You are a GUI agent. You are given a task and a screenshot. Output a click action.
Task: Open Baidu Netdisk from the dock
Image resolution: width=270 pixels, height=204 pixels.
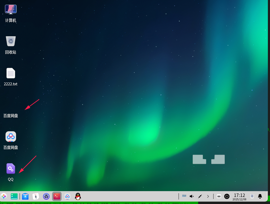[67, 196]
